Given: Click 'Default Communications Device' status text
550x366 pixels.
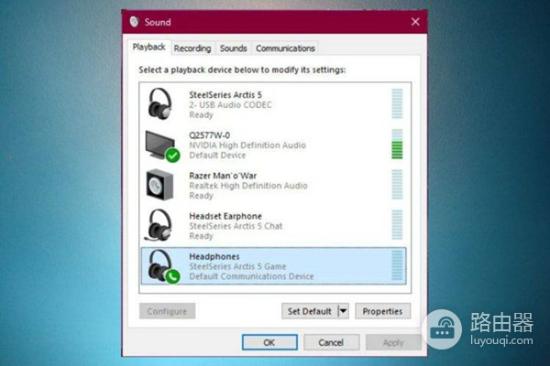Looking at the screenshot, I should (251, 276).
